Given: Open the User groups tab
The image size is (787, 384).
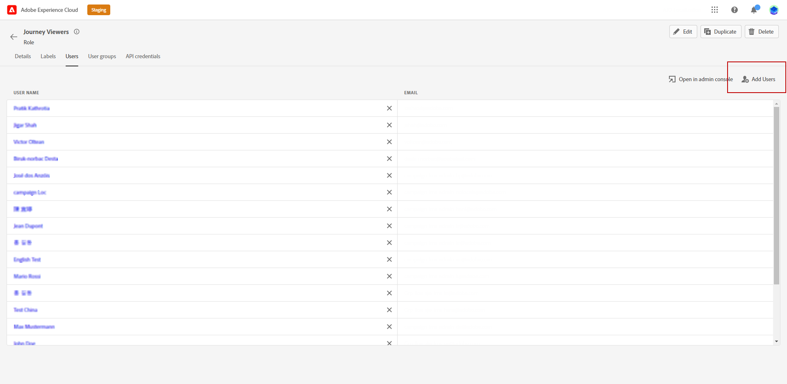Looking at the screenshot, I should point(102,56).
